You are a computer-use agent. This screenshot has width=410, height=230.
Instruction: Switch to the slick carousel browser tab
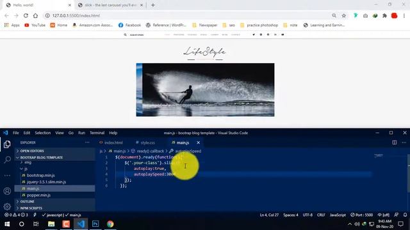coord(111,5)
